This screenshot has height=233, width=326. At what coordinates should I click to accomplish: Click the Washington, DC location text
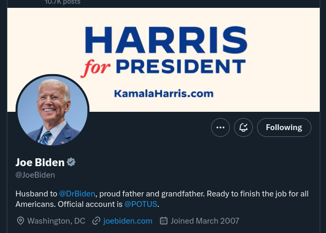coord(56,221)
